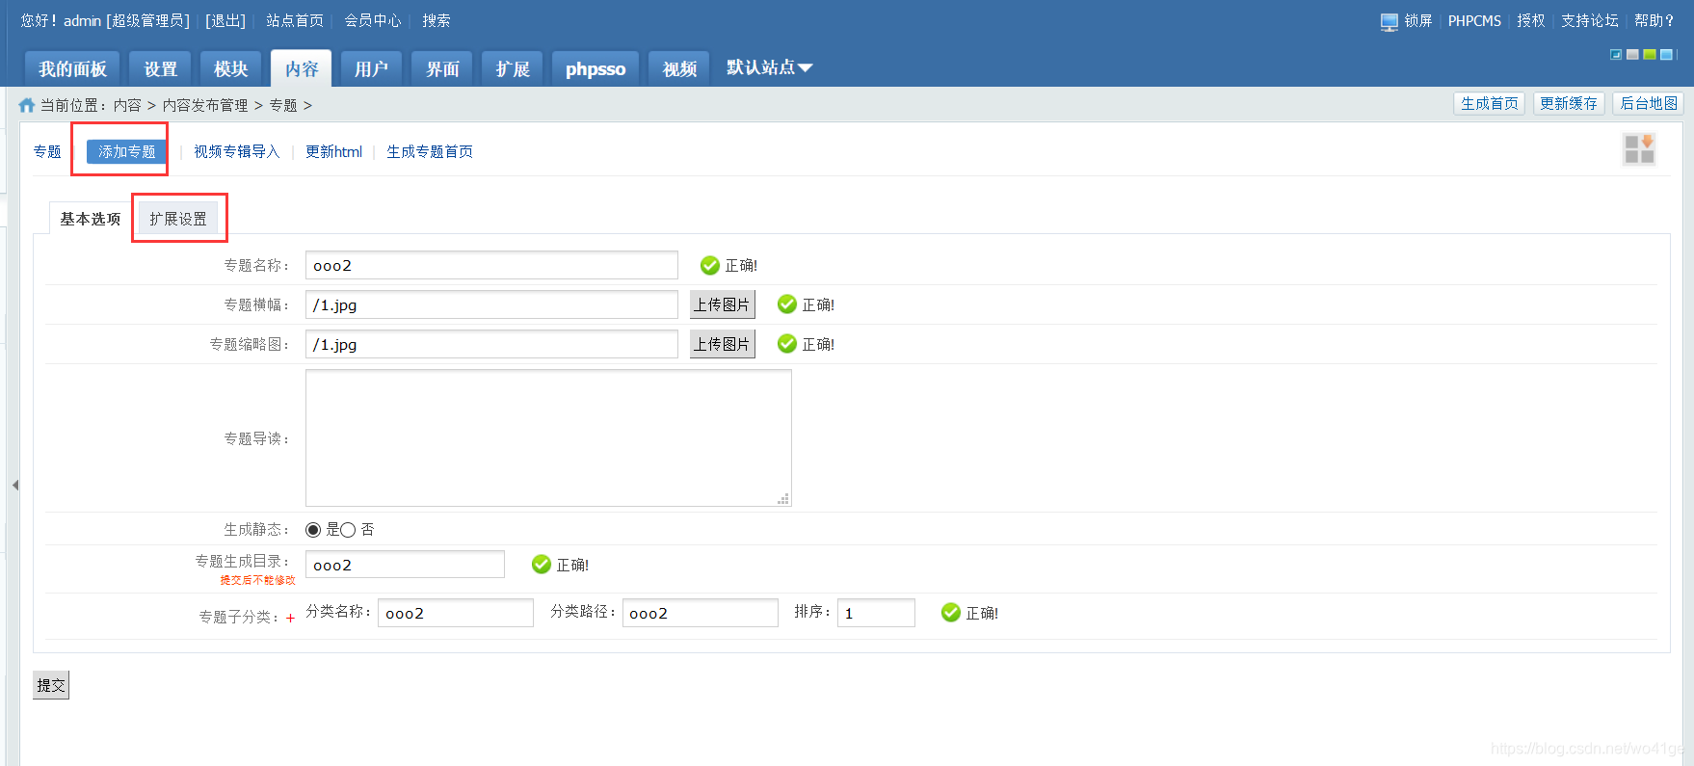Select the light blue theme swatch
This screenshot has height=766, width=1694.
pos(1666,54)
